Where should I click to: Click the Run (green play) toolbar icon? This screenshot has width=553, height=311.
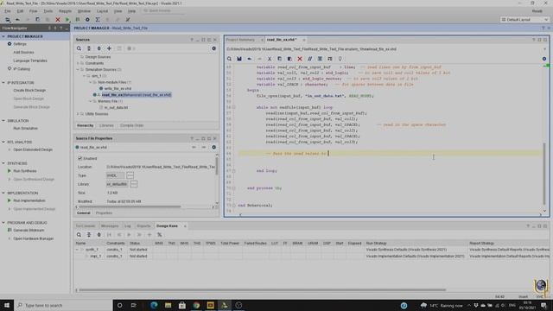(x=67, y=19)
